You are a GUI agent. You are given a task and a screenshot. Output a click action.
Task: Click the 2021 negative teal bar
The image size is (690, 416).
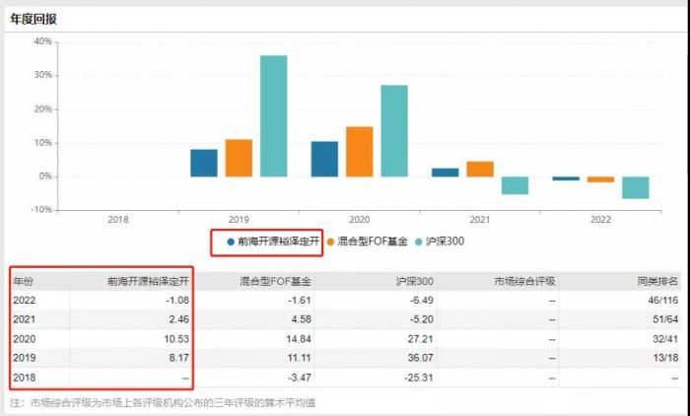[515, 185]
